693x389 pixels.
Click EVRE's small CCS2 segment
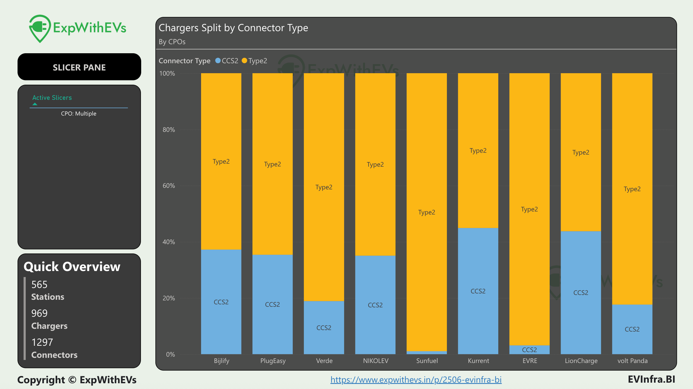[529, 350]
